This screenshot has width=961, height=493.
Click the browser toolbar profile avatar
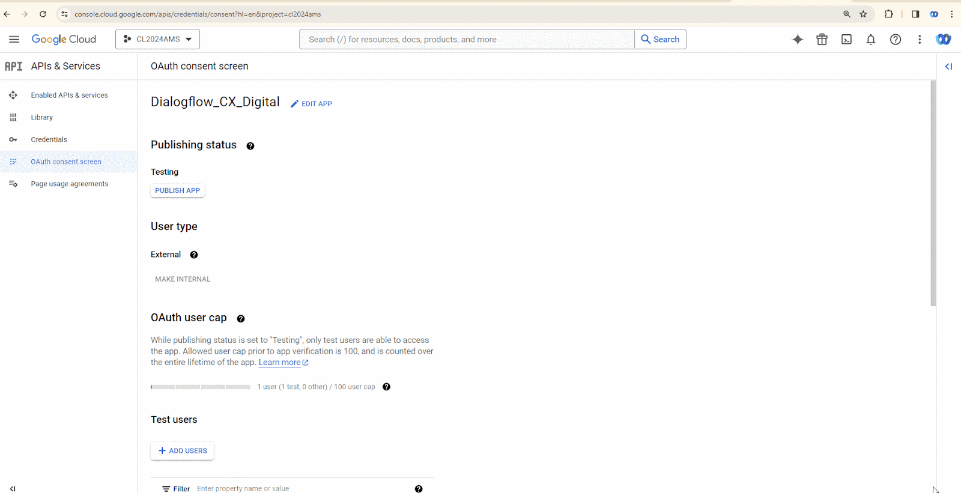click(934, 14)
